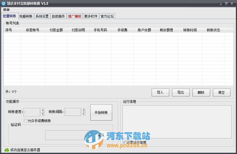Click the 共: 0个 count label
This screenshot has width=237, height=154.
click(11, 92)
